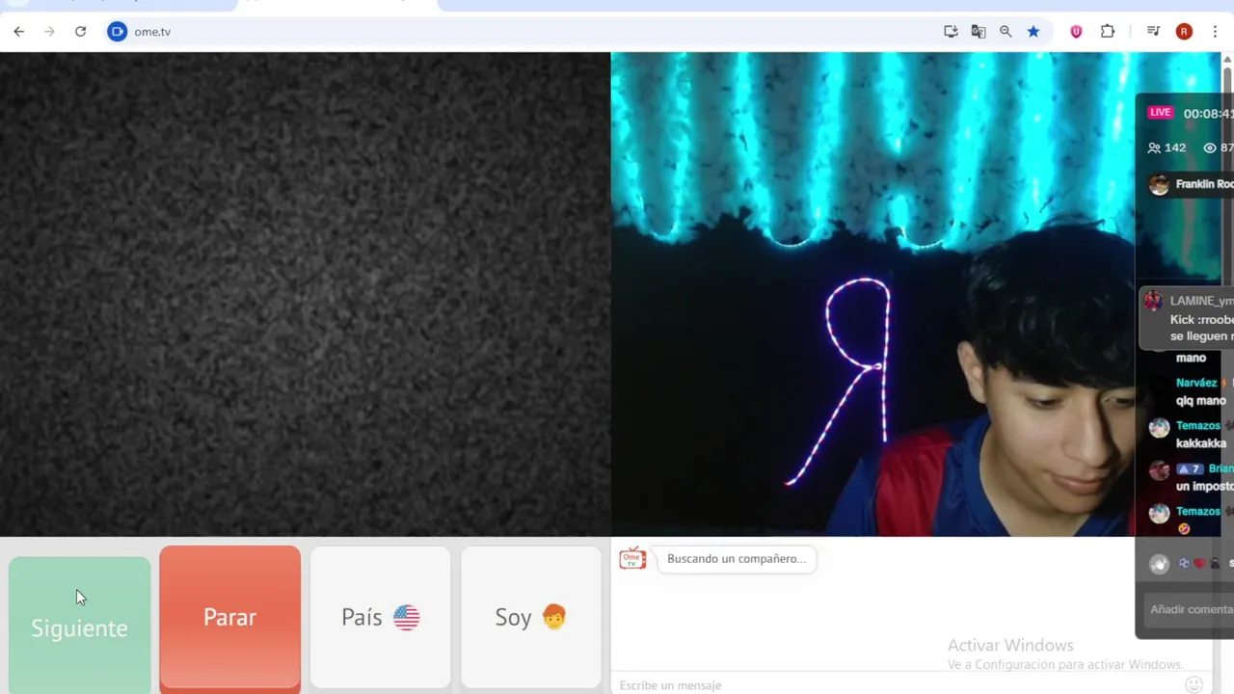Open the emoji smiley picker

(x=1194, y=685)
